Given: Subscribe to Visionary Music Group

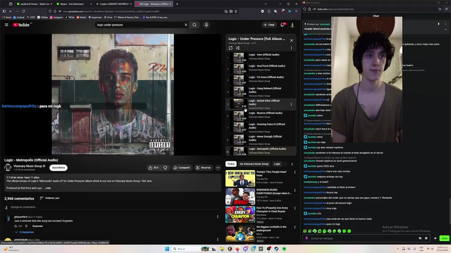Looking at the screenshot, I should (58, 168).
